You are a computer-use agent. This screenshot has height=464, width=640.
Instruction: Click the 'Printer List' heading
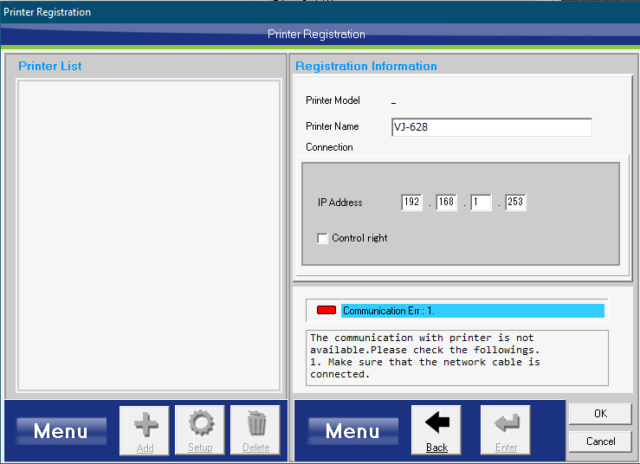click(x=49, y=66)
